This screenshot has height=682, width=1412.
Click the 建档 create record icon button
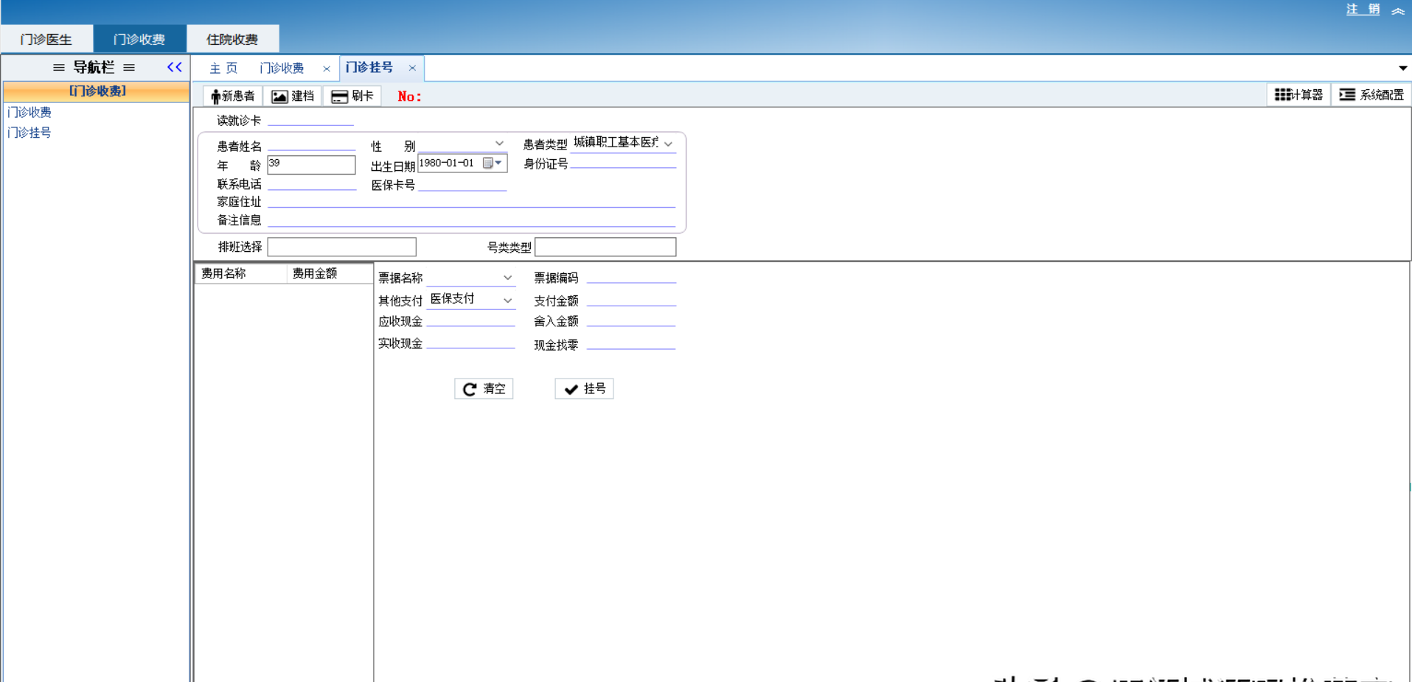293,96
